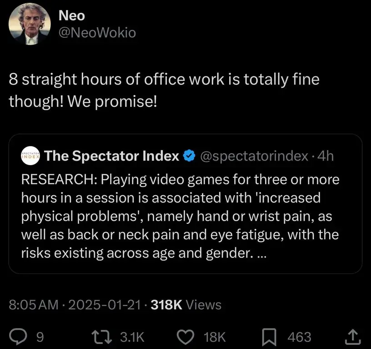The height and width of the screenshot is (349, 371).
Task: Open the quoted RESEARCH tweet text
Action: pyautogui.click(x=180, y=216)
